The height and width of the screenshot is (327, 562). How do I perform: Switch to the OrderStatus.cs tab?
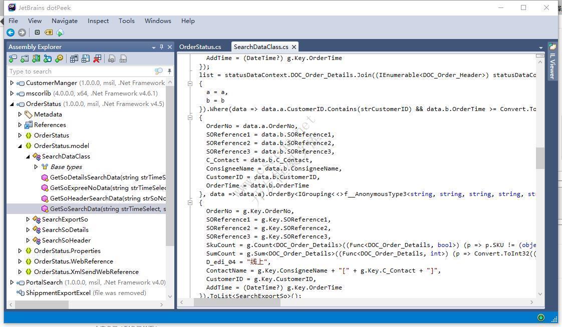click(200, 47)
